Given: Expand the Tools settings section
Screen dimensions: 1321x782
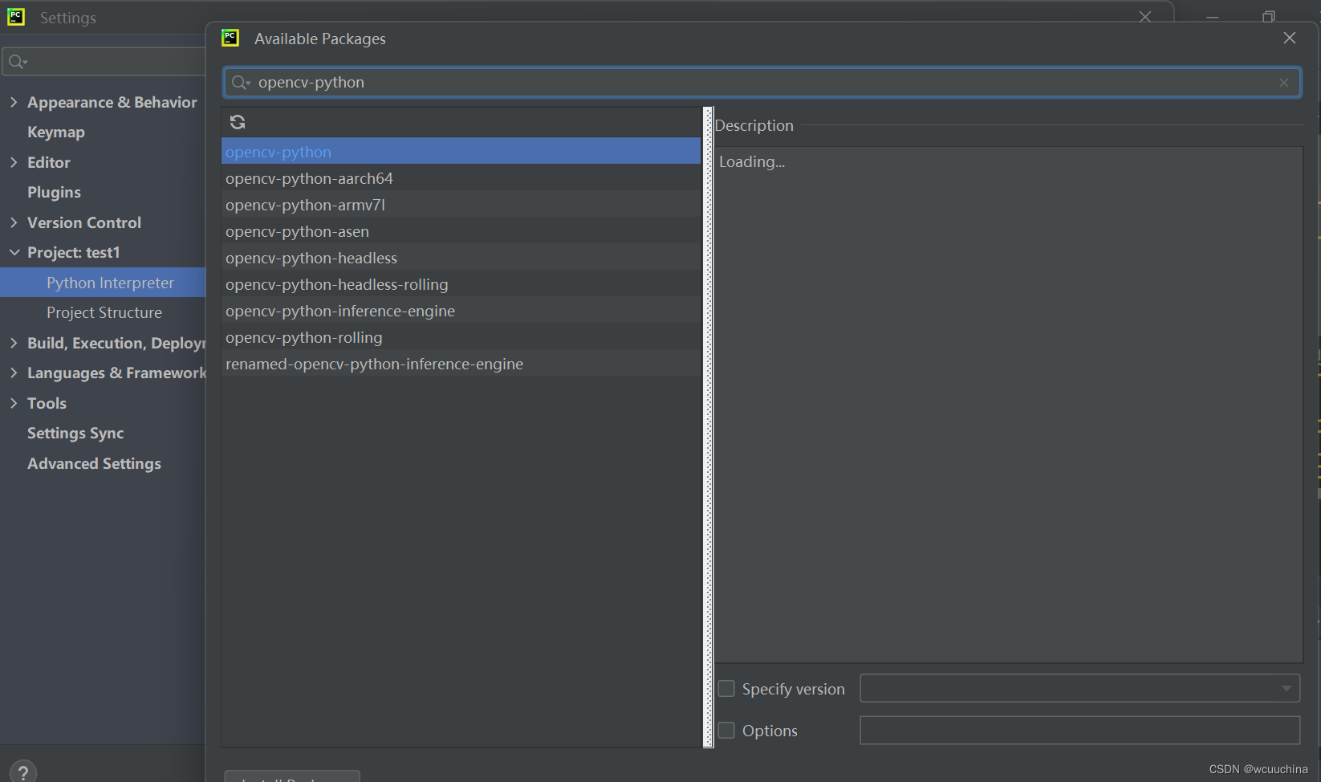Looking at the screenshot, I should (14, 403).
